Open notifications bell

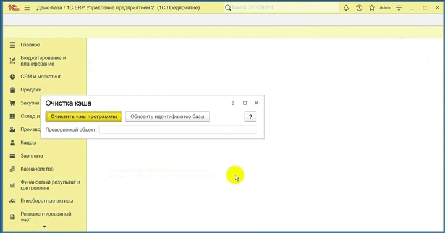346,8
